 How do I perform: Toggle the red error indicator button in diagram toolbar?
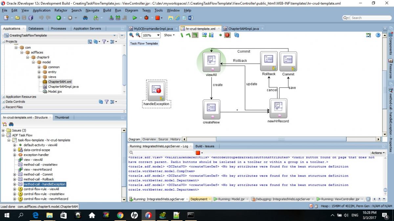[x=227, y=35]
